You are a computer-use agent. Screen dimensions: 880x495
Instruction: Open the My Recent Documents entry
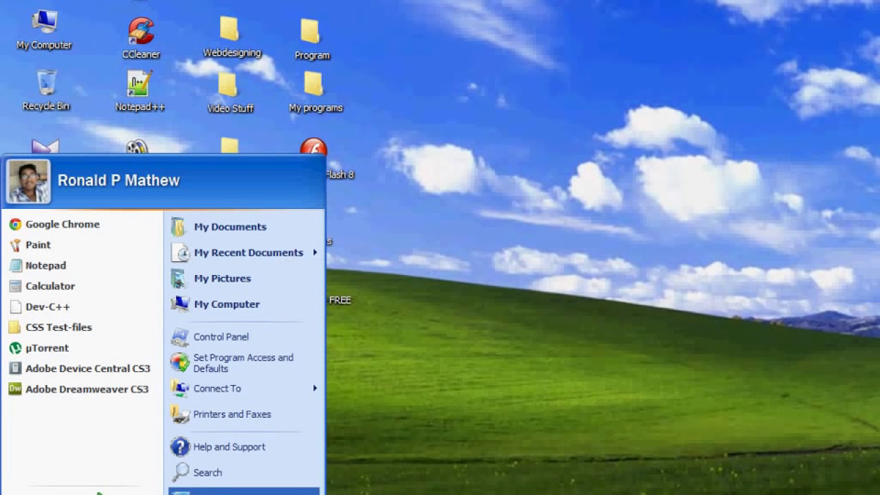point(245,252)
